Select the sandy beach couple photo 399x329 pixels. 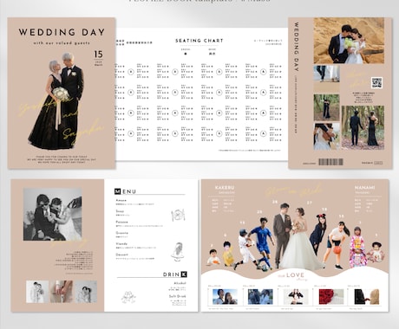[349, 41]
